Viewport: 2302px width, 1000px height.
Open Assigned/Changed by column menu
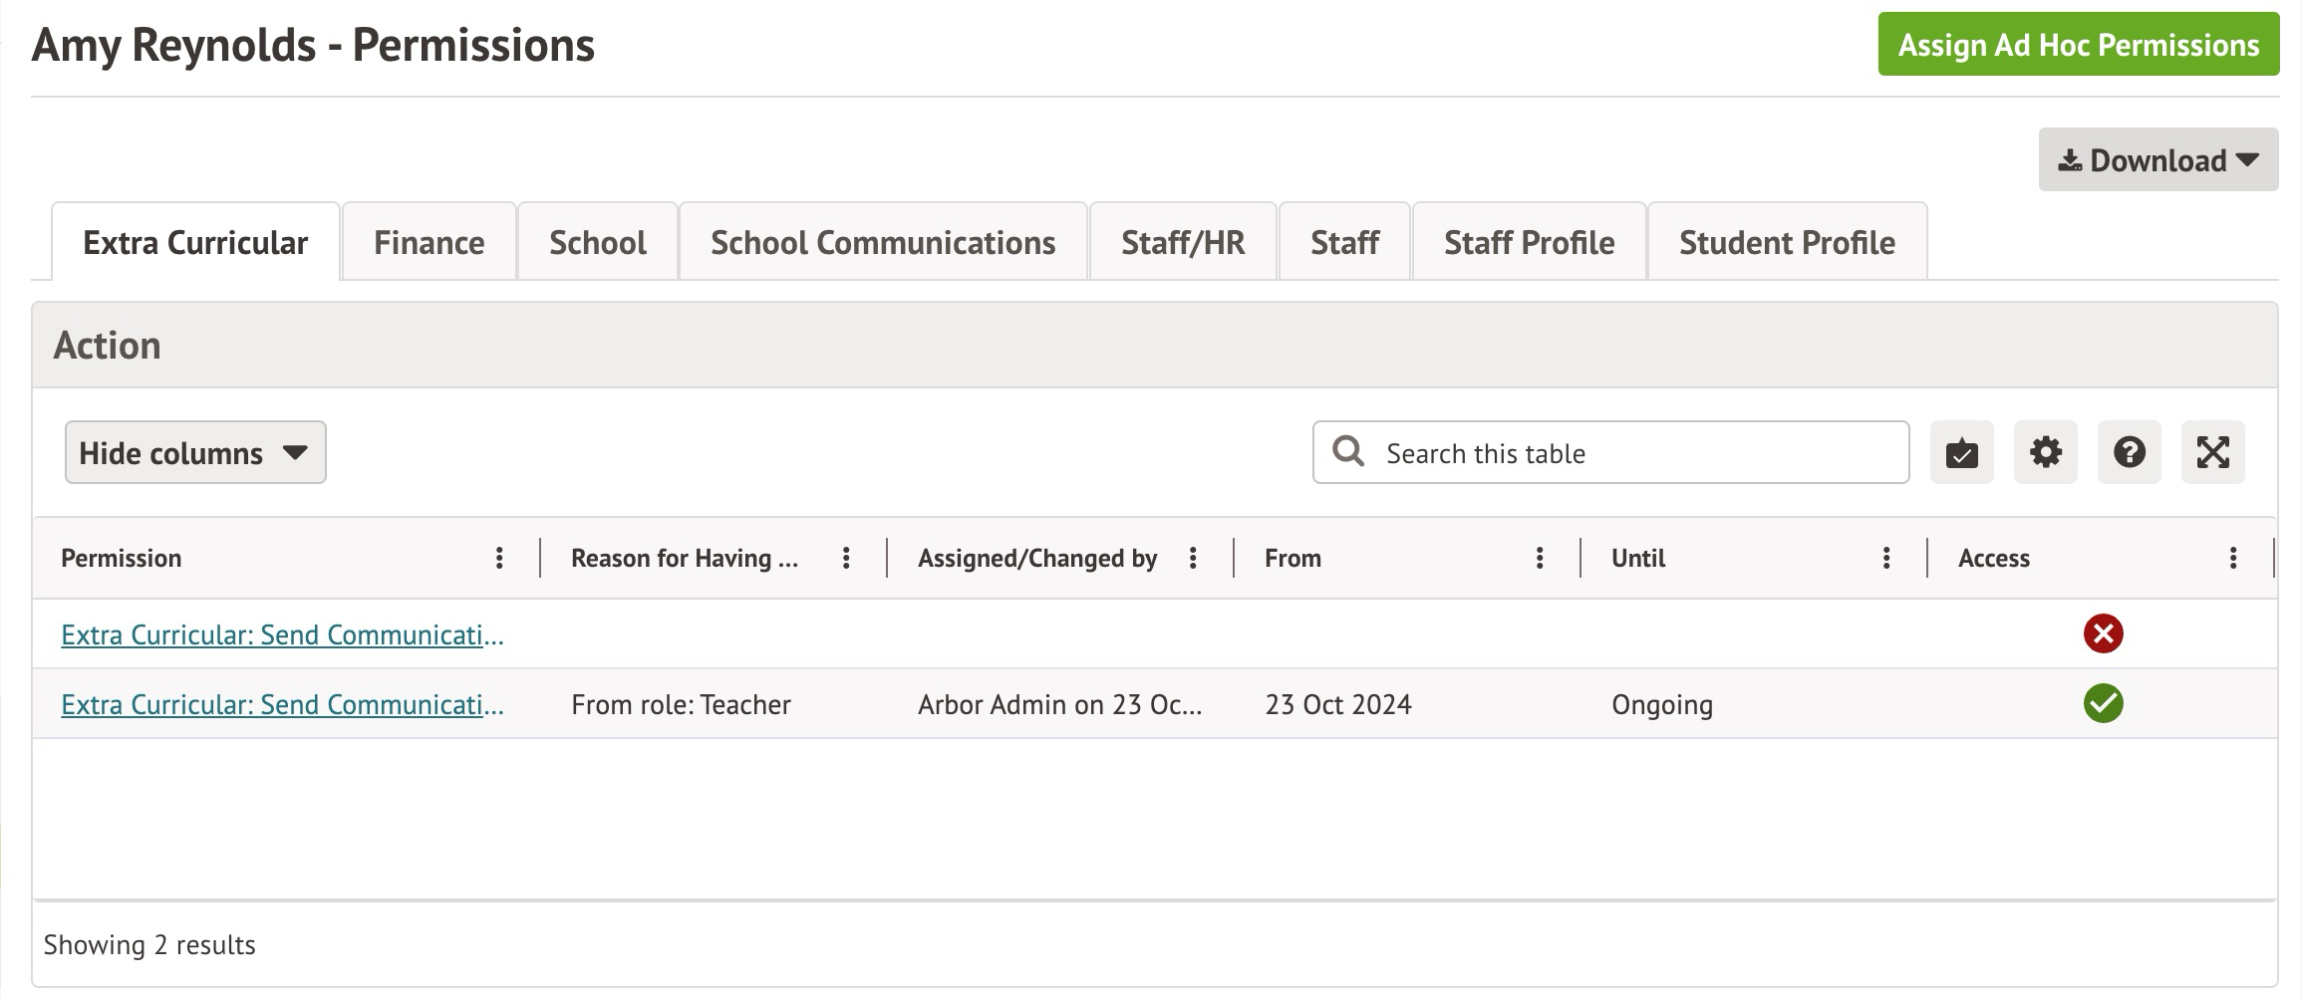click(1193, 559)
